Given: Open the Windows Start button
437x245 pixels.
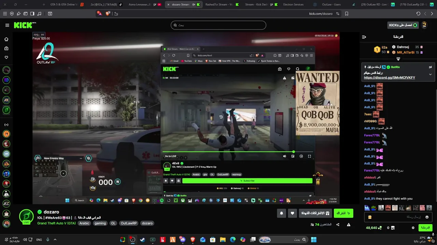Looking at the screenshot, I should click(313, 240).
